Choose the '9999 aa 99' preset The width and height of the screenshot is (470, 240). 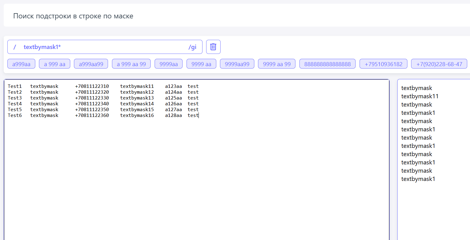point(277,64)
